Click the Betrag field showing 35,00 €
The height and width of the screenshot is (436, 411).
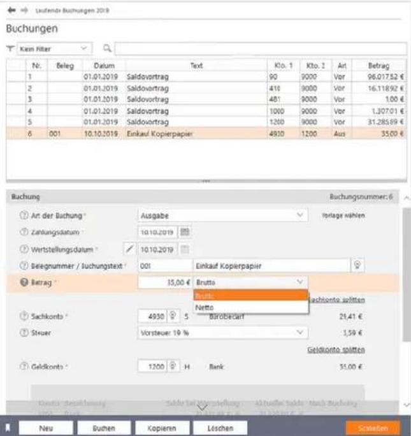coord(165,282)
